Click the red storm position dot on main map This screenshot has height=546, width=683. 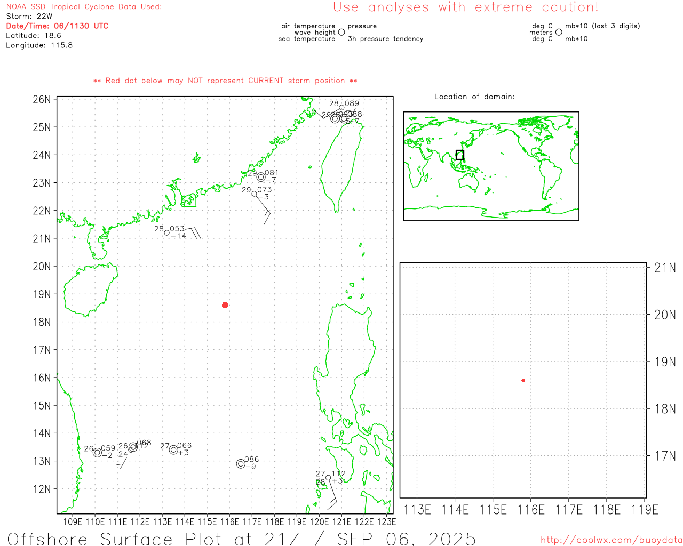(x=225, y=305)
